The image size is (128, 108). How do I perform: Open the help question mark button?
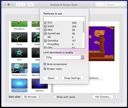tap(118, 97)
